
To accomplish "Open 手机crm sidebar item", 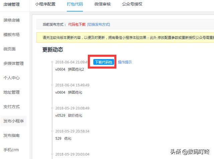I will 11,150.
